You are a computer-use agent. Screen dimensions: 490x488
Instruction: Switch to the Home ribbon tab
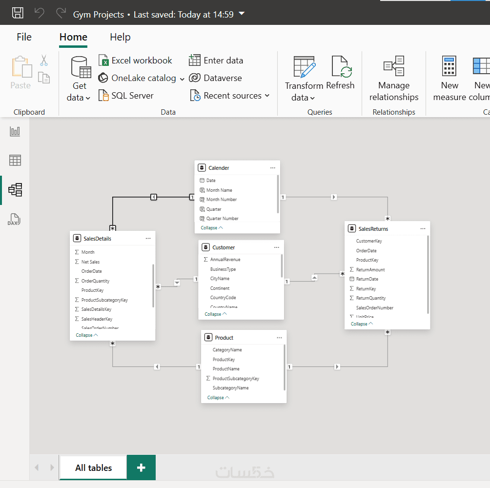click(x=73, y=37)
